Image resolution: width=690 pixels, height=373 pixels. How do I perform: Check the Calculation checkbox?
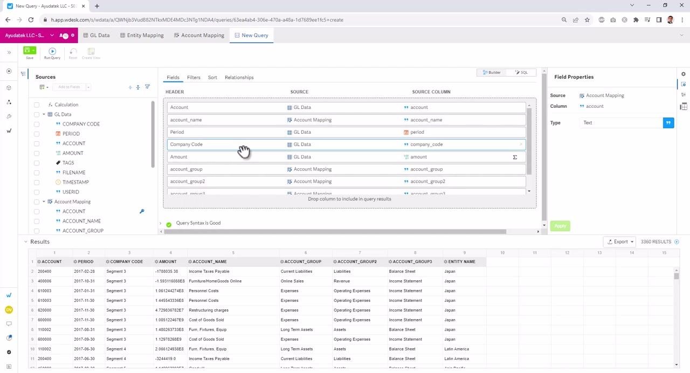pyautogui.click(x=37, y=105)
